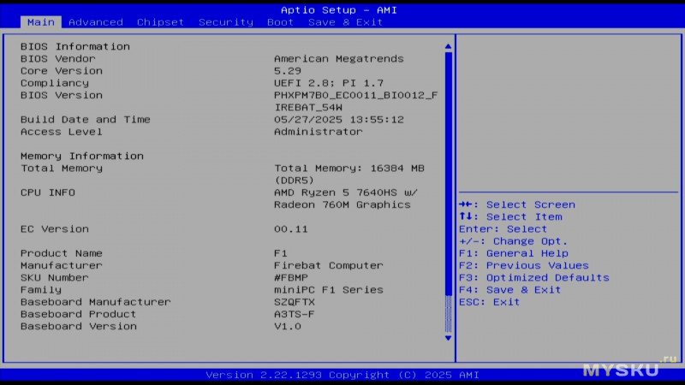The height and width of the screenshot is (385, 685).
Task: Select the Product Name label
Action: [x=62, y=253]
